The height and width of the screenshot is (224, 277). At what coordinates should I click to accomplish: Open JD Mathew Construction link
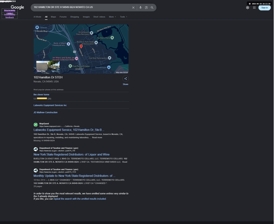pyautogui.click(x=45, y=112)
